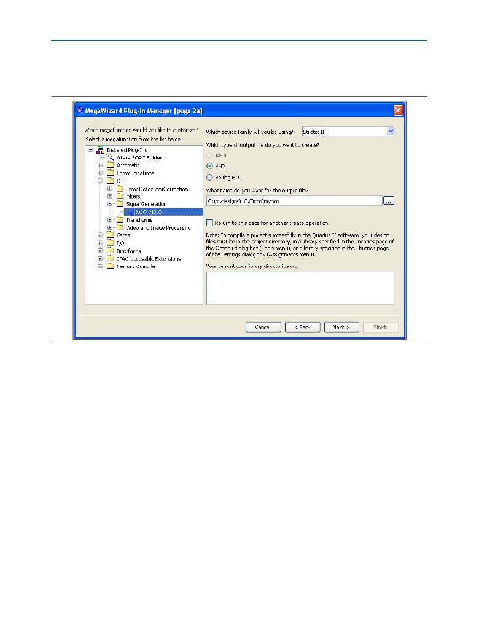Screen dimensions: 479x638
Task: Expand the Arithmetic tree node
Action: pos(100,165)
